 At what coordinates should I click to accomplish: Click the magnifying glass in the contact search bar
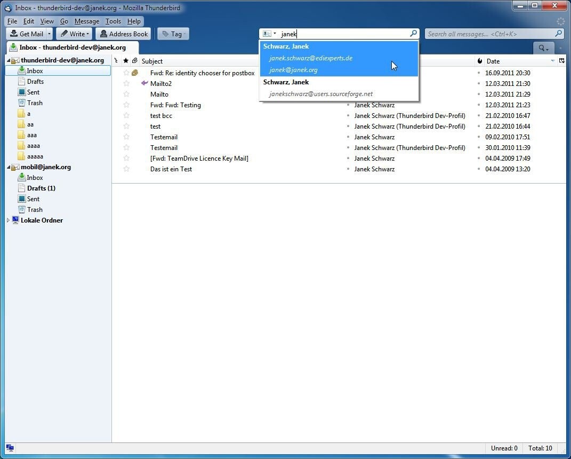click(x=413, y=34)
